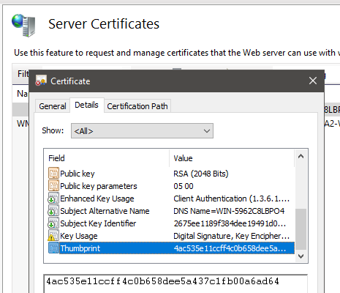Image resolution: width=340 pixels, height=293 pixels.
Task: Click the Show: label
Action: coord(53,130)
